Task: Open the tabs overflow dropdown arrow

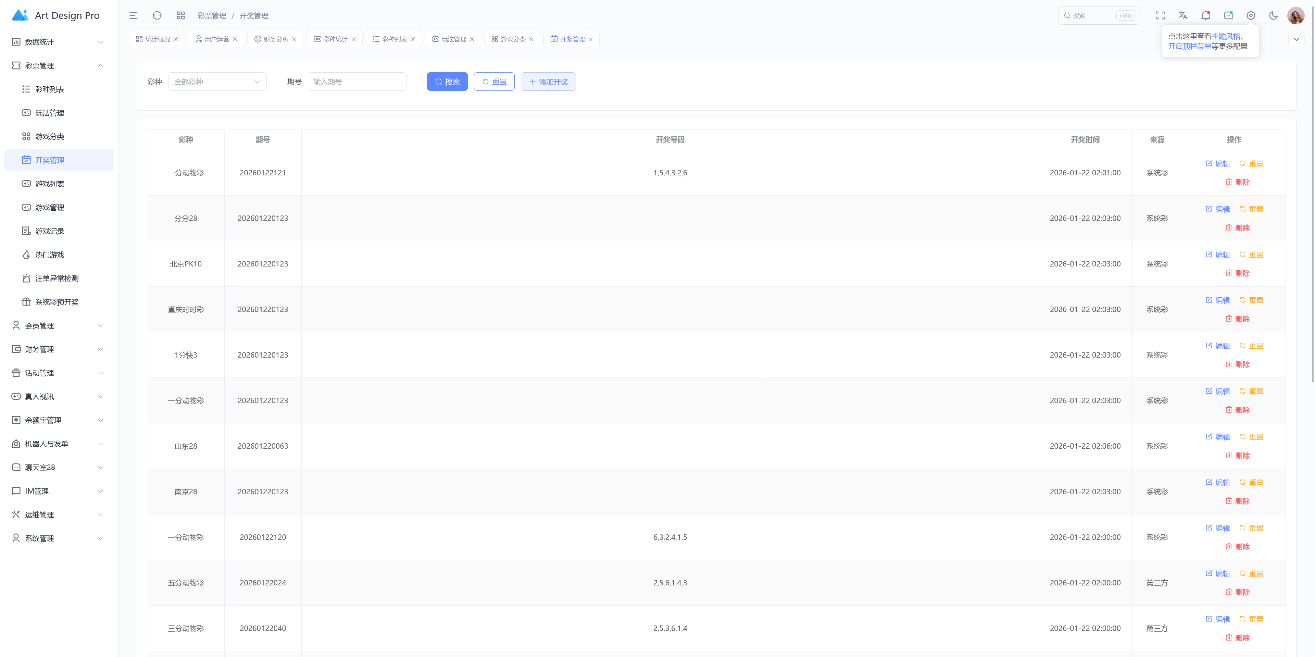Action: tap(1296, 39)
